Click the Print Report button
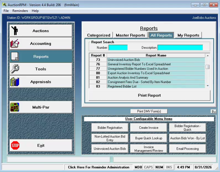The width and height of the screenshot is (220, 172). 149,95
